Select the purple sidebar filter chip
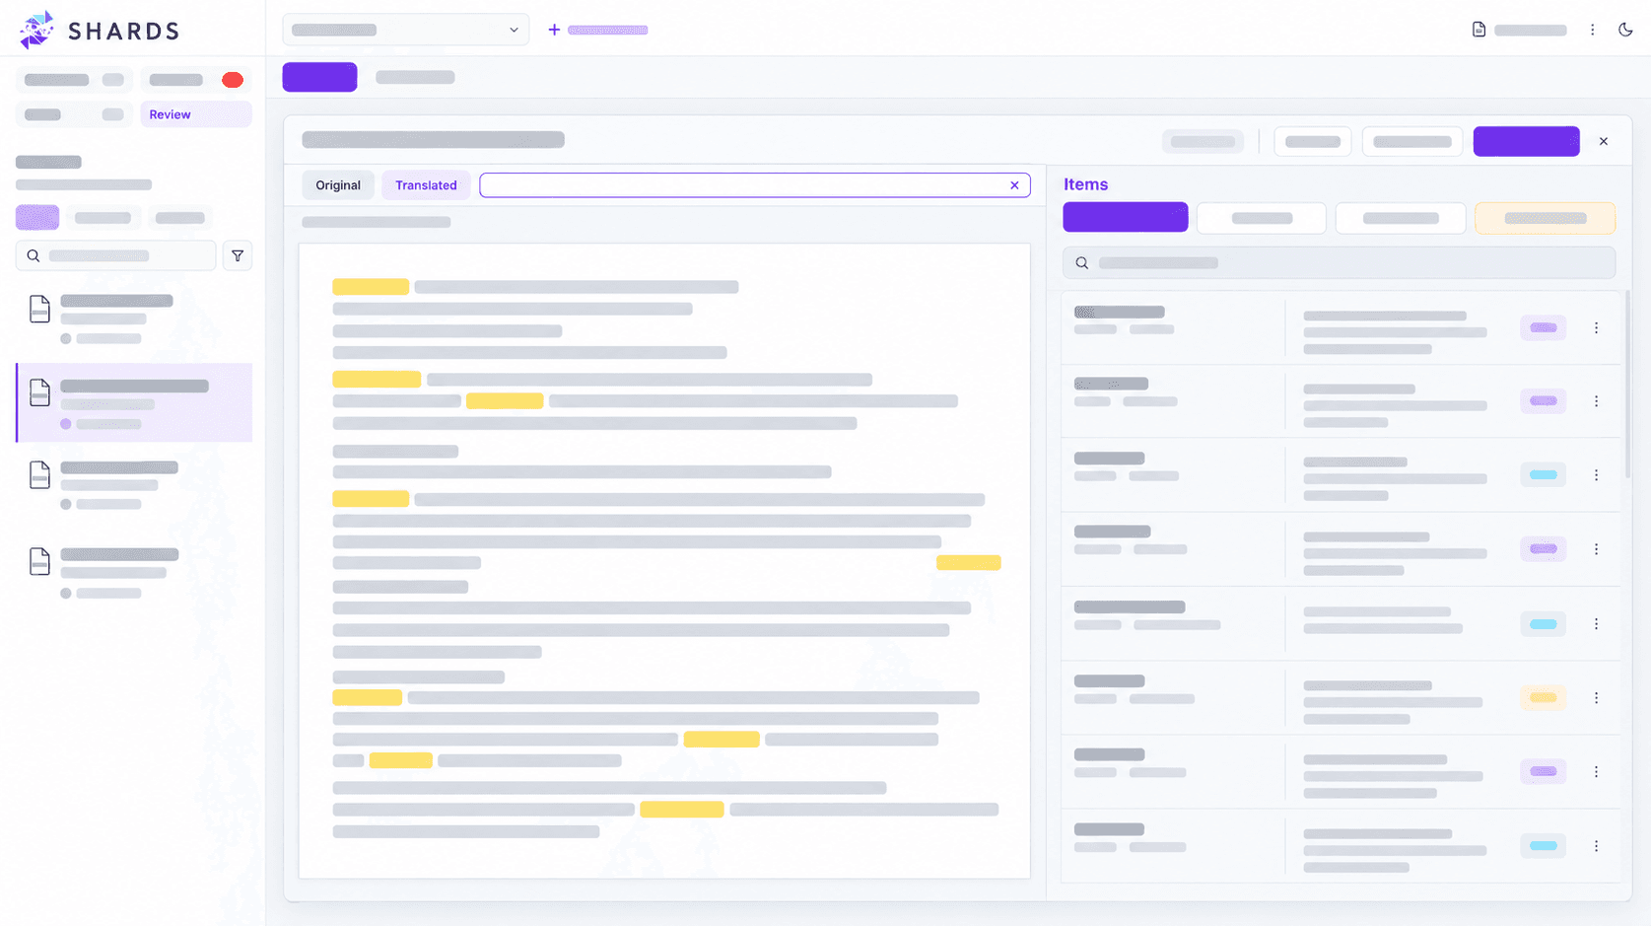The image size is (1651, 926). coord(37,218)
